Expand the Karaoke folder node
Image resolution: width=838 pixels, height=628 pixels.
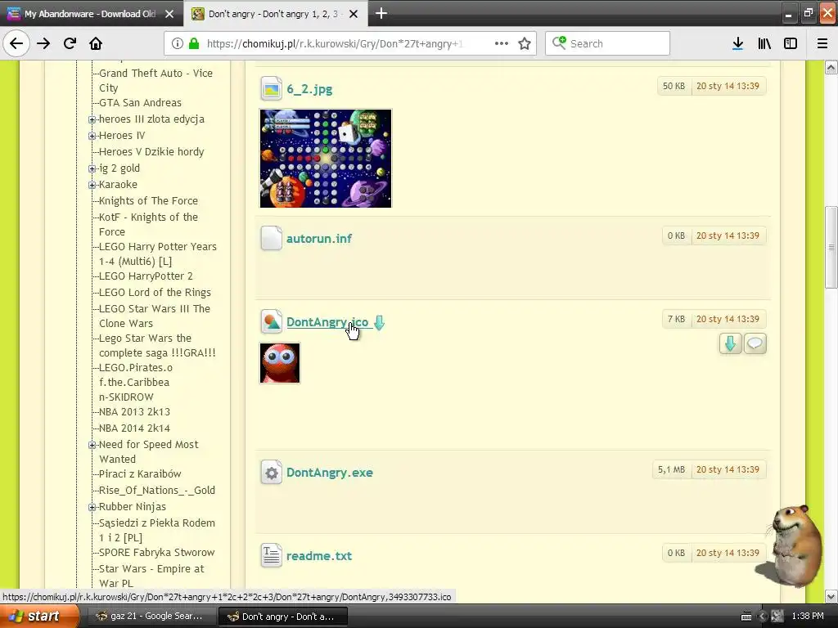pos(92,186)
